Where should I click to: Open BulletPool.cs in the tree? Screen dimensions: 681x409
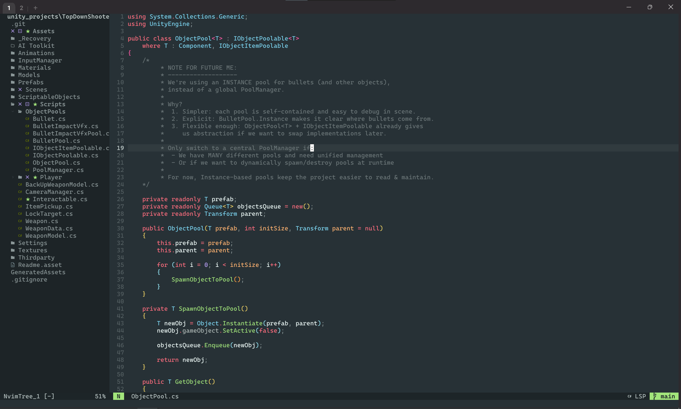[56, 141]
